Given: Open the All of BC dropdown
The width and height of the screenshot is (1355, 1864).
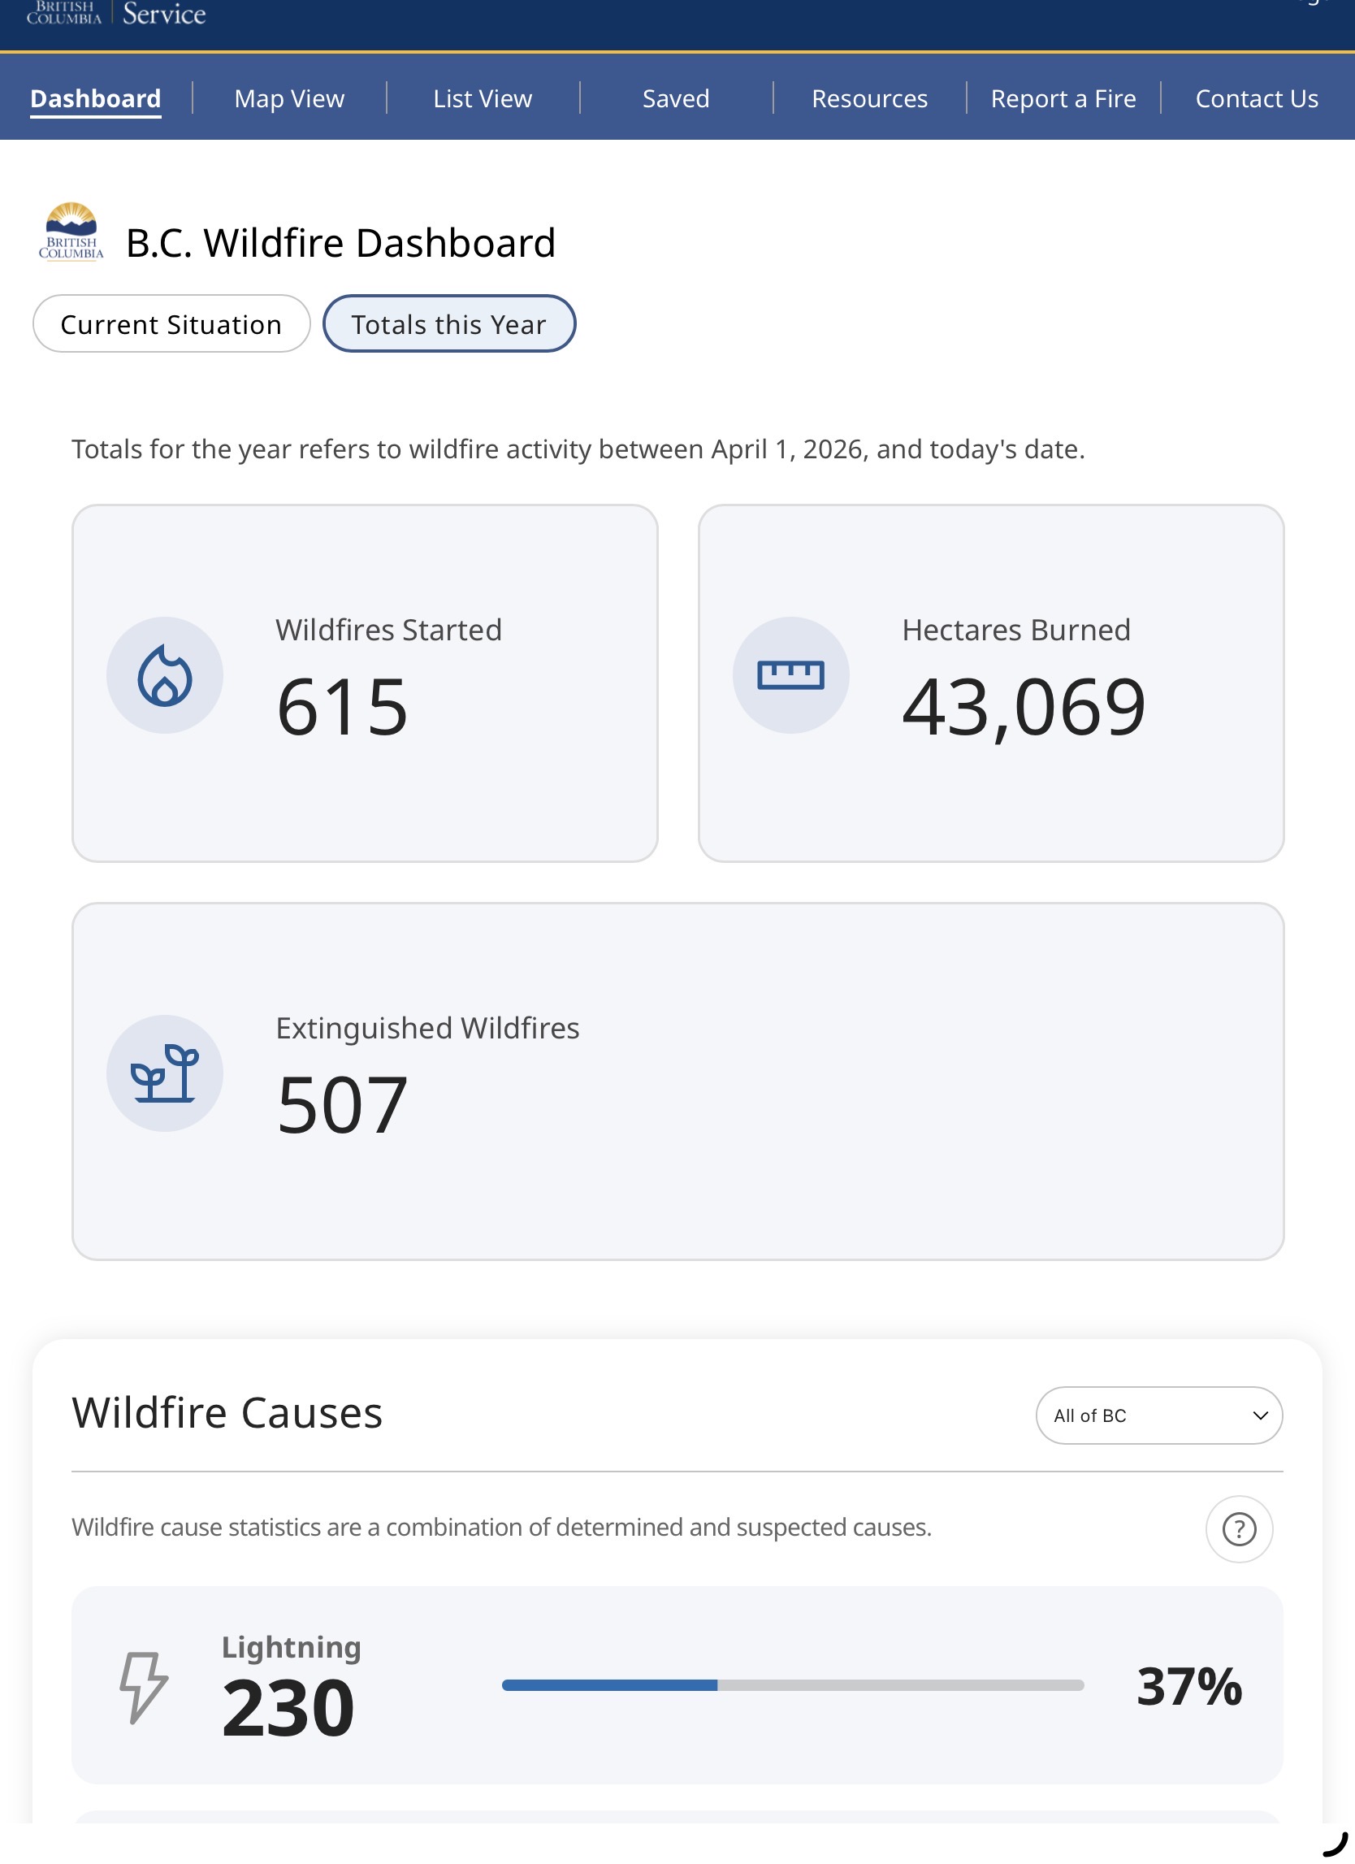Looking at the screenshot, I should (x=1158, y=1415).
